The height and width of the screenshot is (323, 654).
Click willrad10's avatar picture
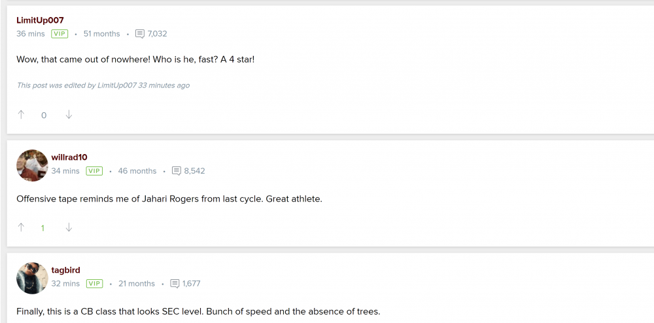(32, 165)
